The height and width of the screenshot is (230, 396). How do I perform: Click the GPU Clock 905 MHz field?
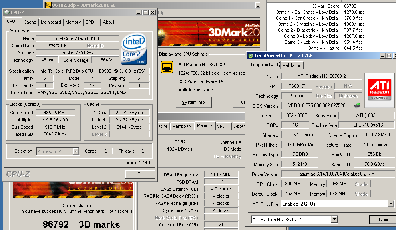pos(294,184)
